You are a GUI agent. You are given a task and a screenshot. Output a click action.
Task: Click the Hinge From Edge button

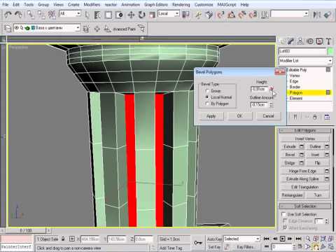pyautogui.click(x=302, y=171)
